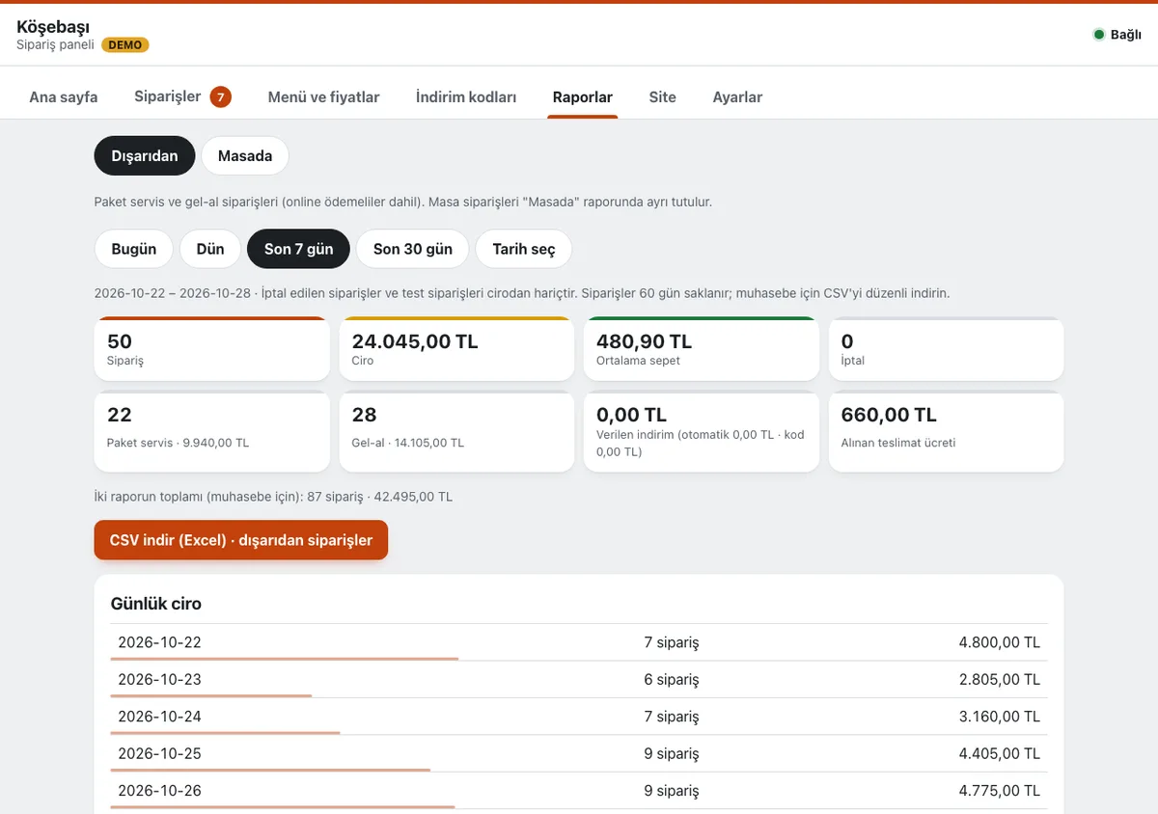Open the Ana sayfa tab
The image size is (1158, 814).
pos(64,96)
